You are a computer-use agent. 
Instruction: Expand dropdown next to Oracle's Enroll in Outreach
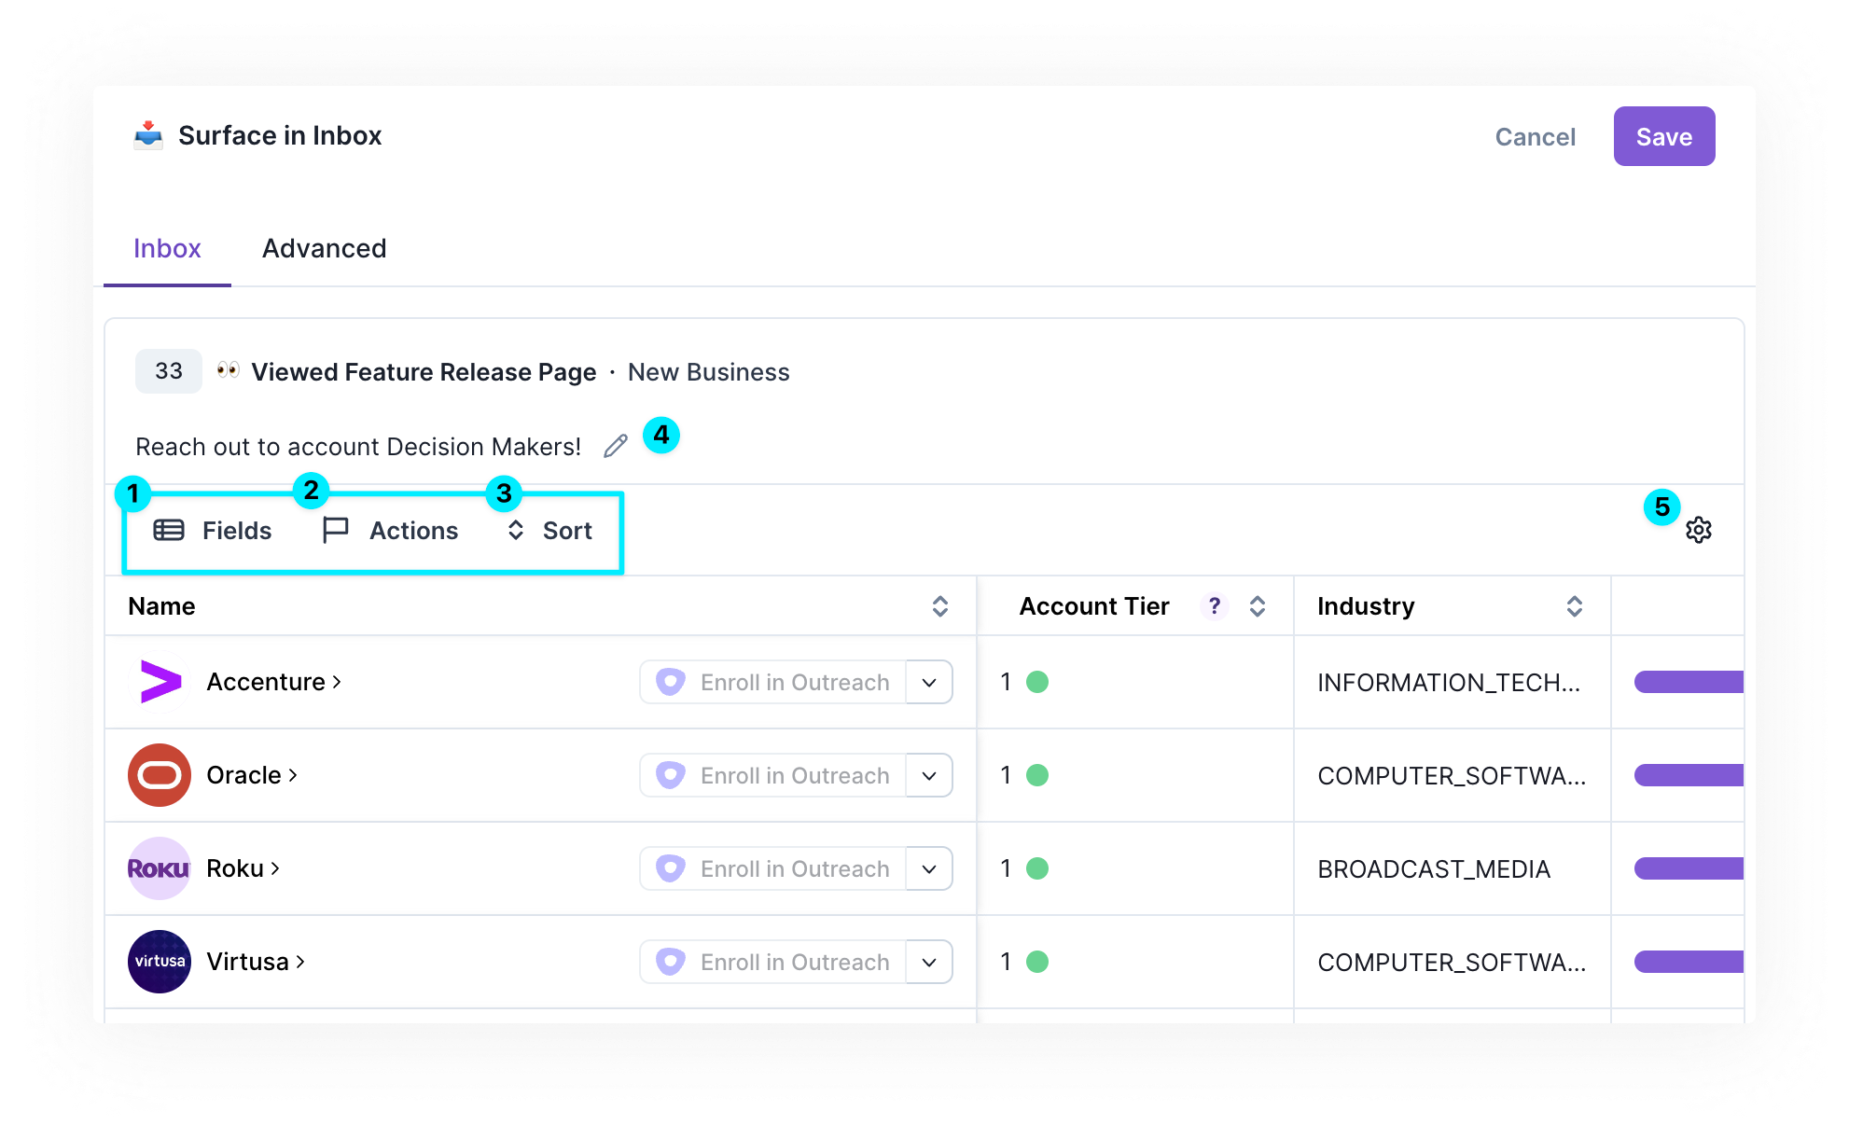tap(929, 775)
